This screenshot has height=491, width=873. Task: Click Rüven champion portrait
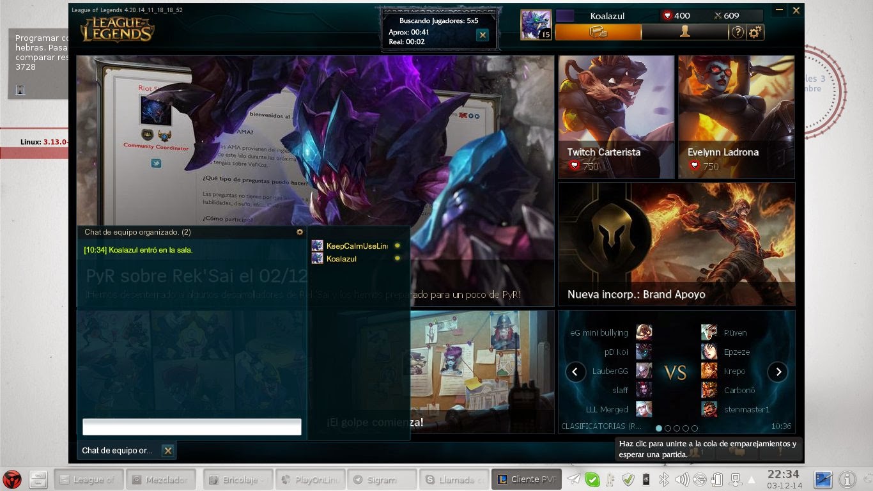pos(709,332)
